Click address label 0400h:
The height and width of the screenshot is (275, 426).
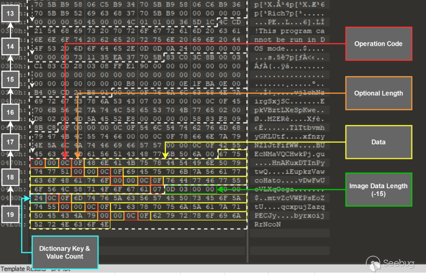tap(14, 101)
